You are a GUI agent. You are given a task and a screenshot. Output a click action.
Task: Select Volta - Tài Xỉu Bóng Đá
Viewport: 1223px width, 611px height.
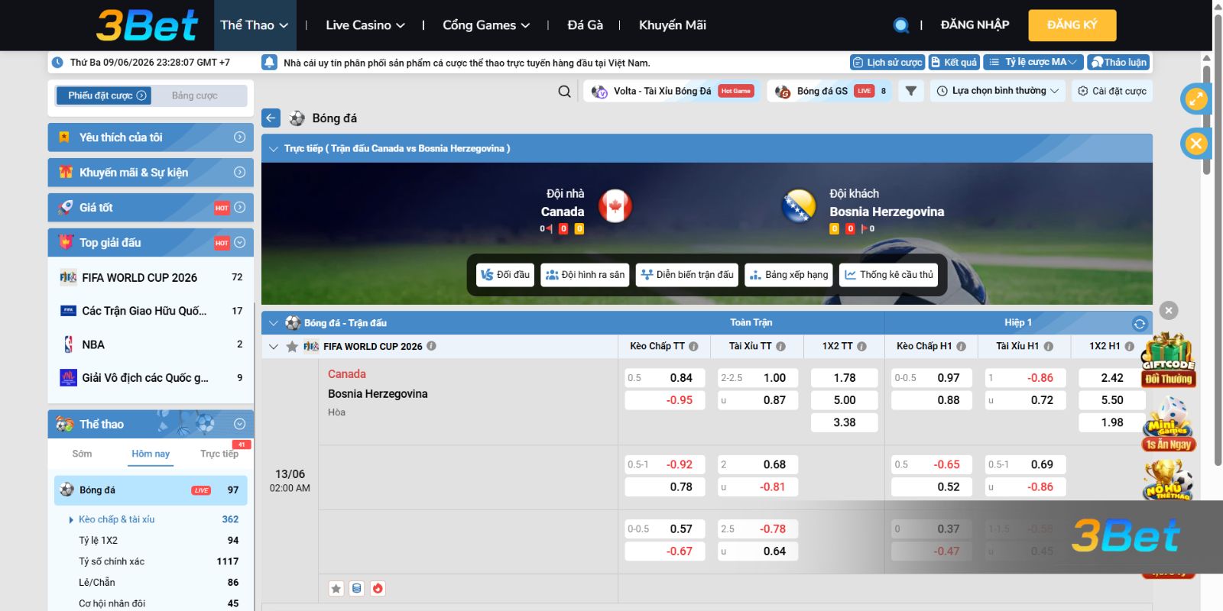click(673, 91)
